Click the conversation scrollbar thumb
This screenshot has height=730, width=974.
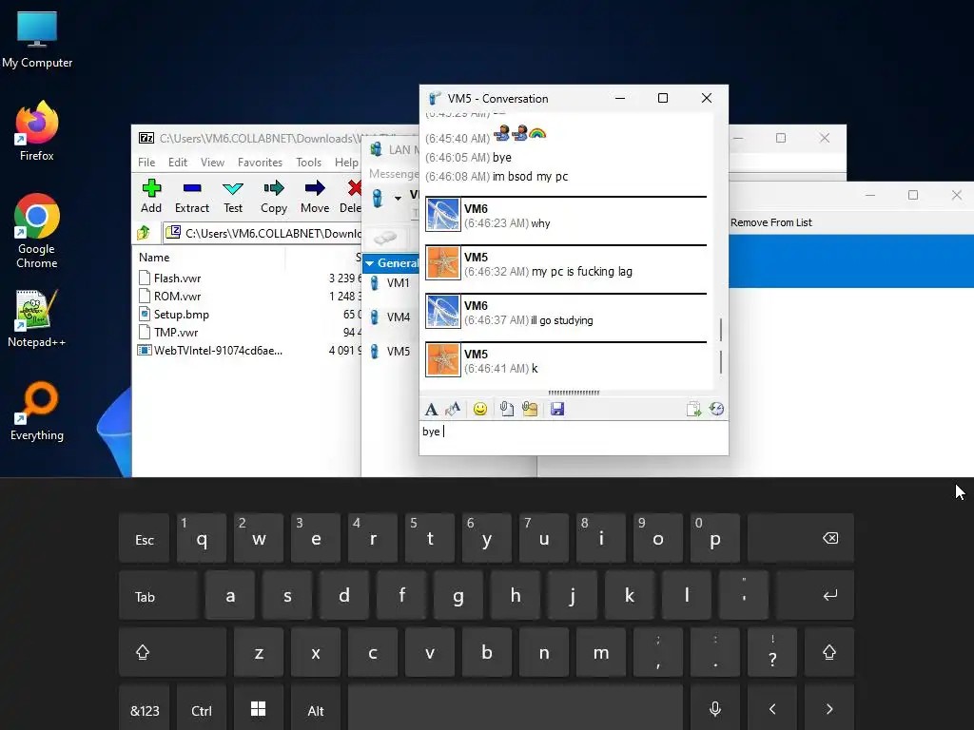(721, 346)
